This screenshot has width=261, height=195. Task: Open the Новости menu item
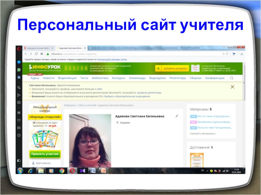(x=49, y=78)
